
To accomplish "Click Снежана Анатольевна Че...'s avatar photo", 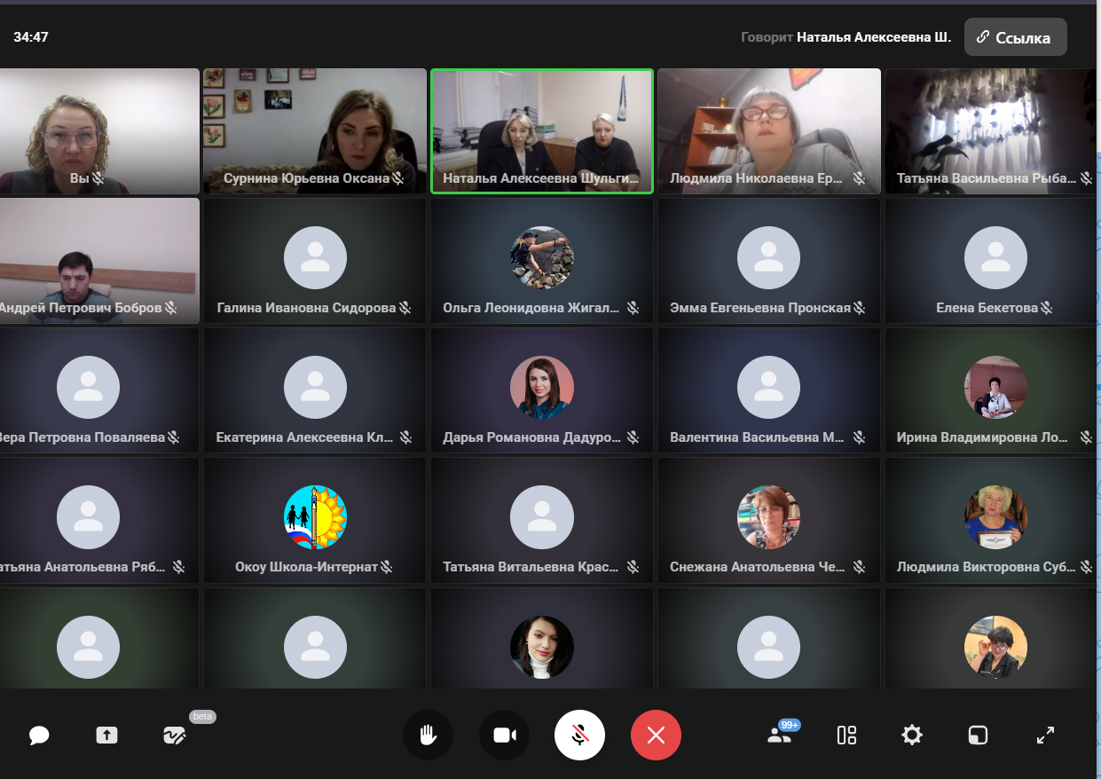I will pyautogui.click(x=769, y=517).
